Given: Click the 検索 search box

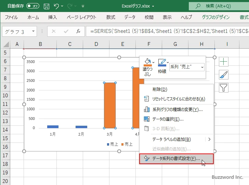Looking at the screenshot, I should [219, 6].
